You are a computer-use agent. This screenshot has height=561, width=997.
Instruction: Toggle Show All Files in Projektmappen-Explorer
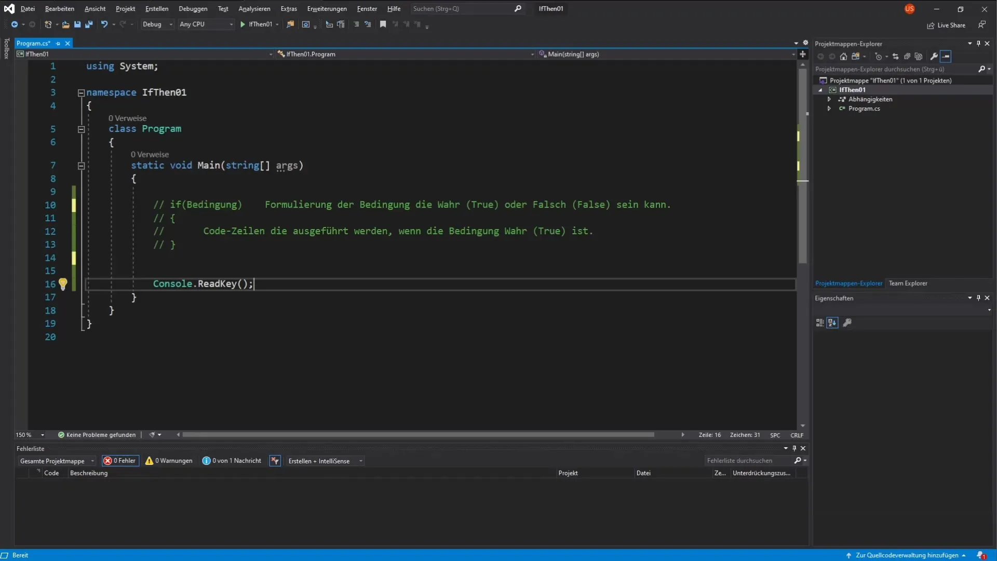919,57
